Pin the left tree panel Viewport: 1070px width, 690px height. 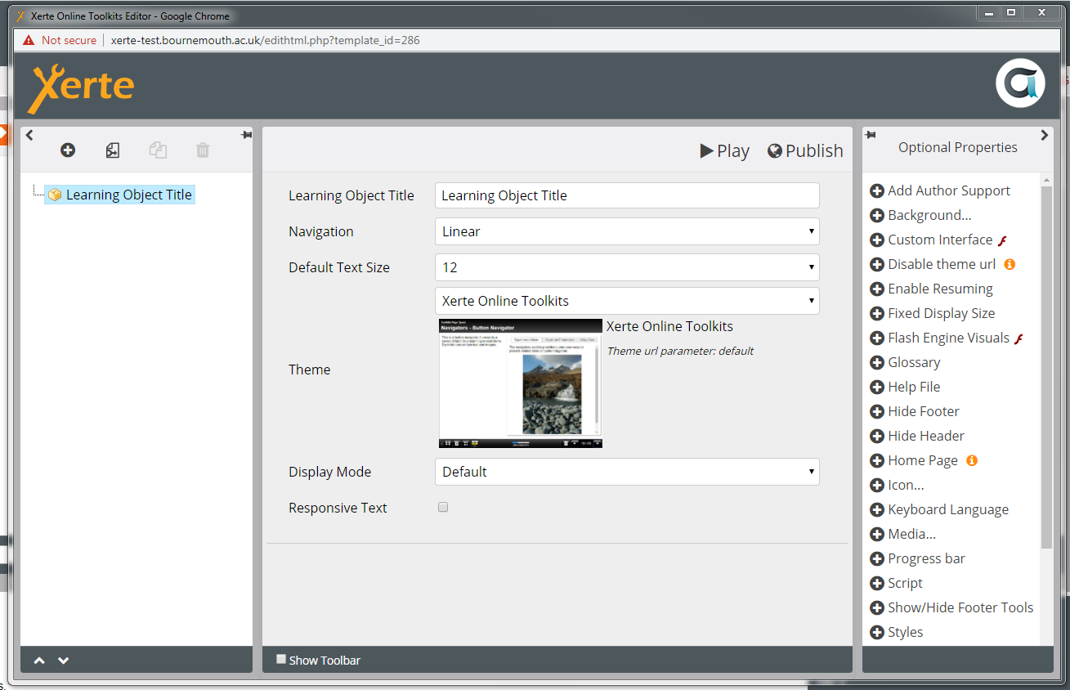pos(246,135)
